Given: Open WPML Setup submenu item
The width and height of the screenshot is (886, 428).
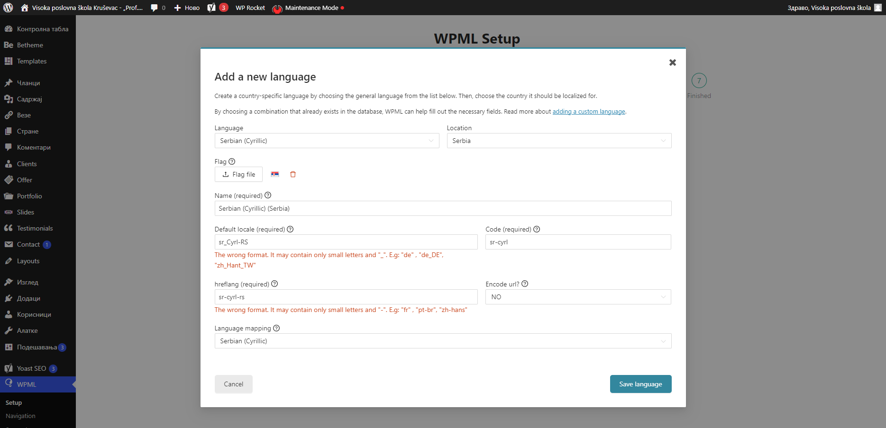Looking at the screenshot, I should [x=14, y=402].
